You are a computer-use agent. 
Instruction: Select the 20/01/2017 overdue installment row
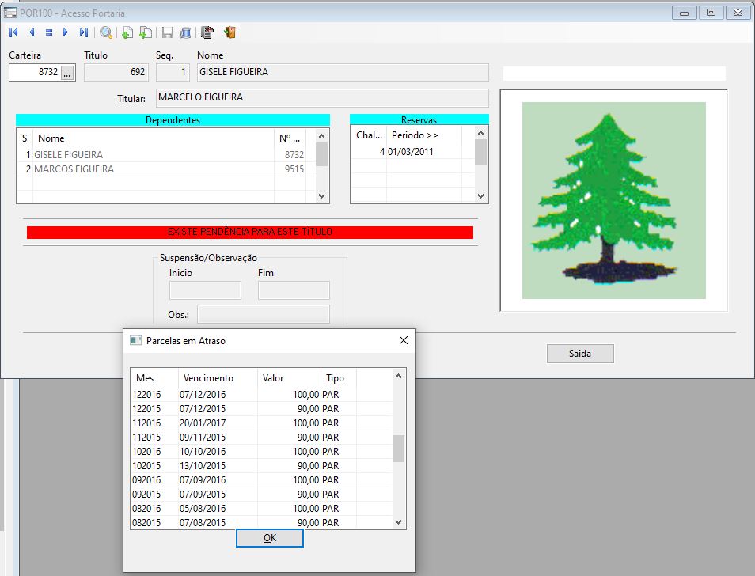(204, 423)
